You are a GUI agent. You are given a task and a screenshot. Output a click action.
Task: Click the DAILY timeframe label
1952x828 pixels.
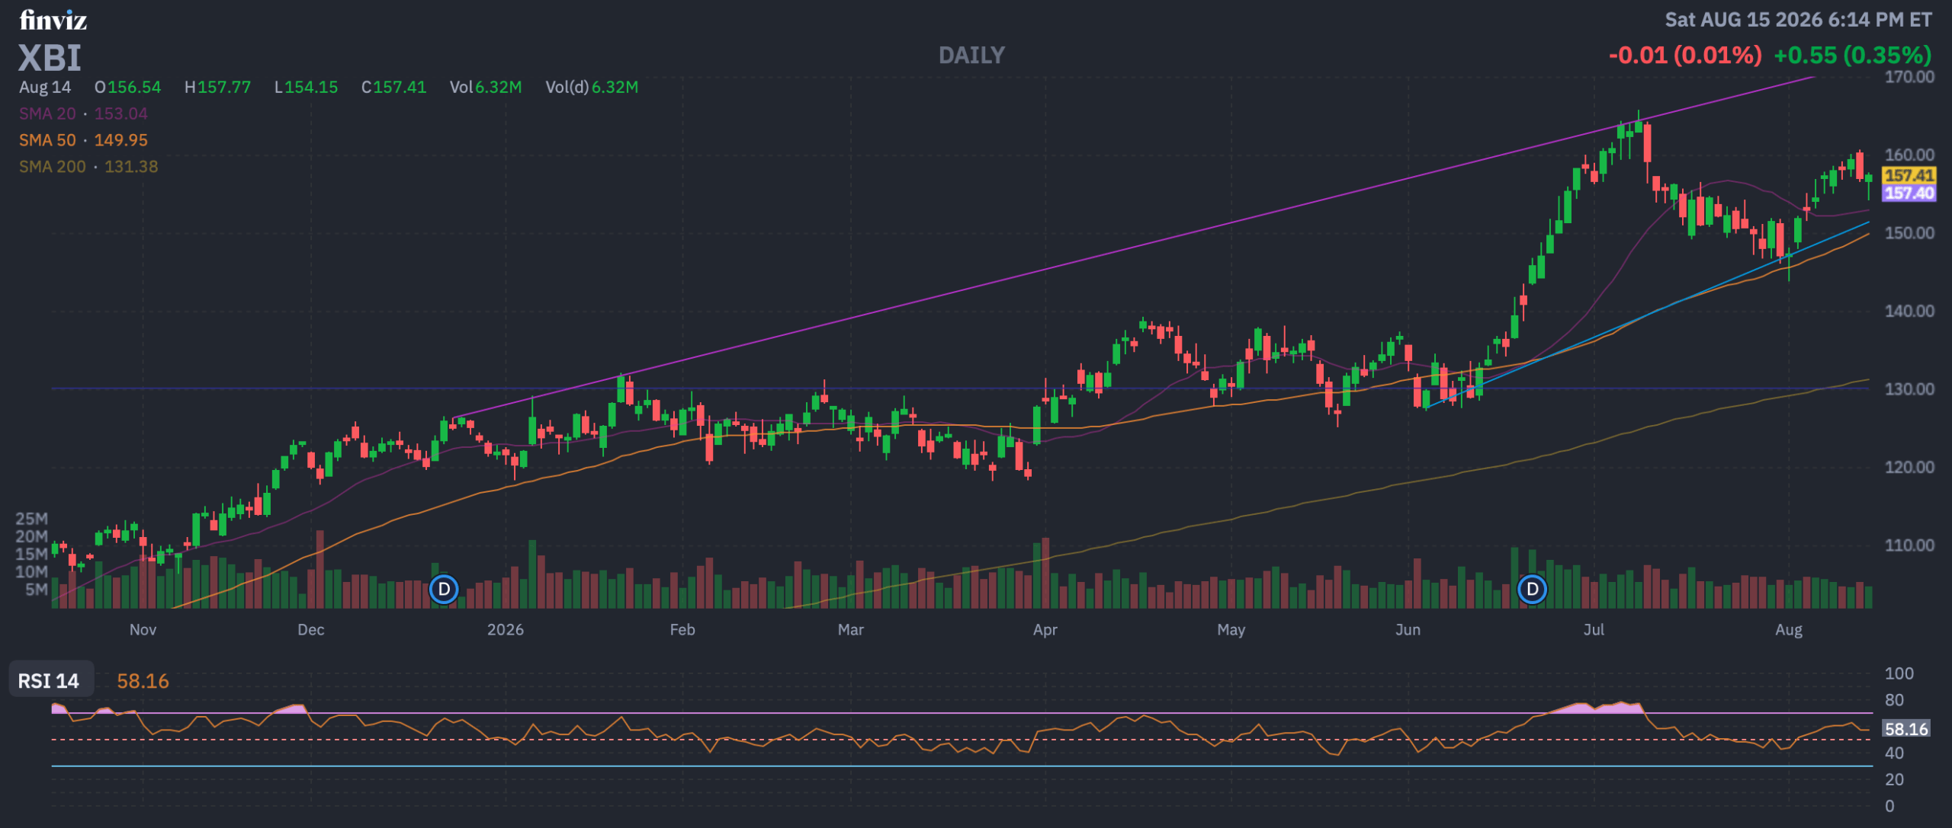click(971, 55)
